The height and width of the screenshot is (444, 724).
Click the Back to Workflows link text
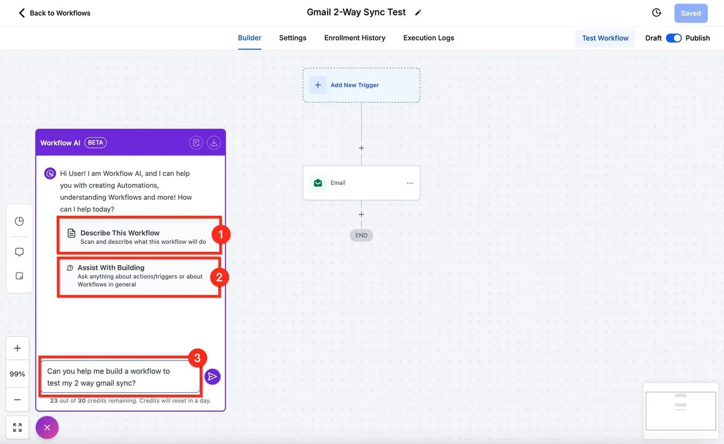[60, 13]
